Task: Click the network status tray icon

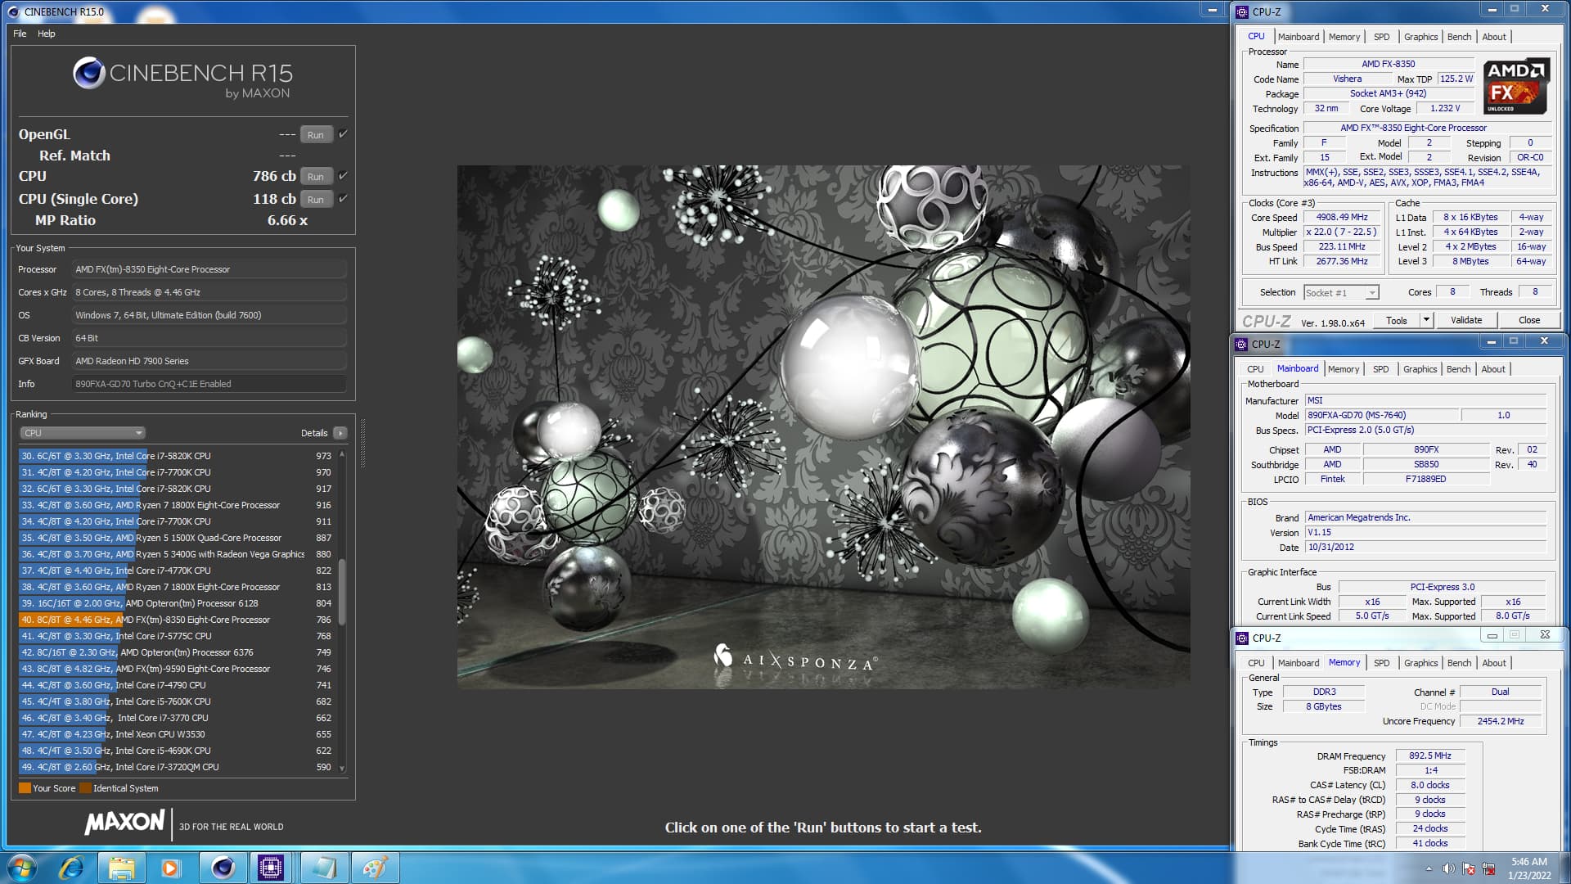Action: tap(1488, 868)
